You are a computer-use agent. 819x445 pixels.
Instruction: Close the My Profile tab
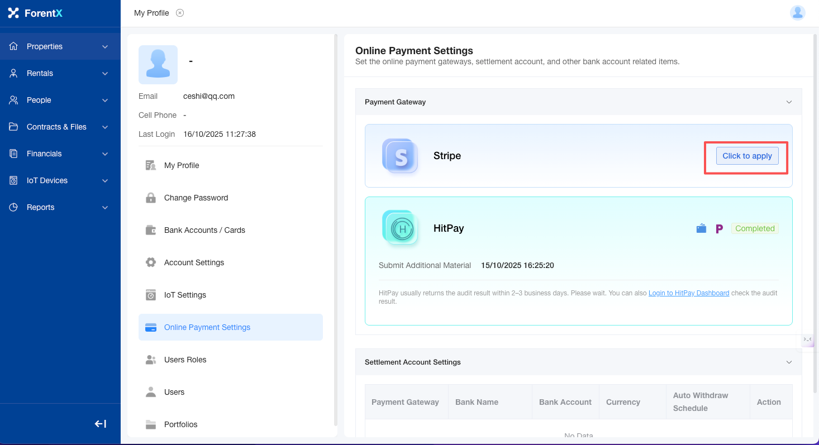(x=180, y=13)
